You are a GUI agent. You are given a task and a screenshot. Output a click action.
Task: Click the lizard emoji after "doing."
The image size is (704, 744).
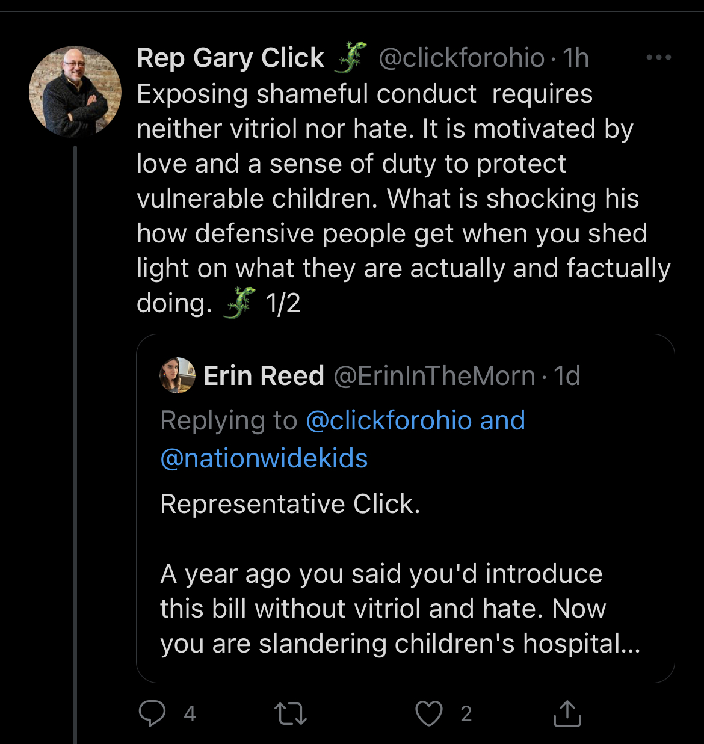[239, 303]
